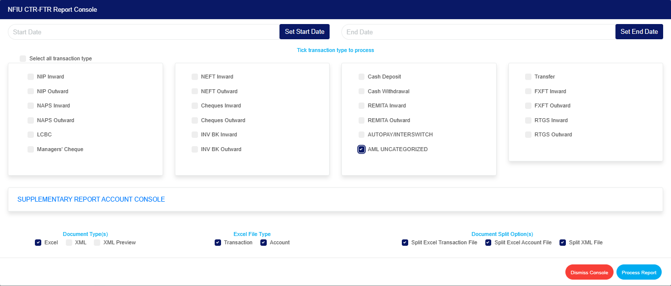Expand Supplementary Report Account Console section

[91, 200]
